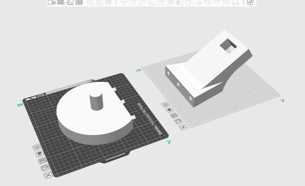Select the Scale tool
The width and height of the screenshot is (305, 186).
[142, 2]
